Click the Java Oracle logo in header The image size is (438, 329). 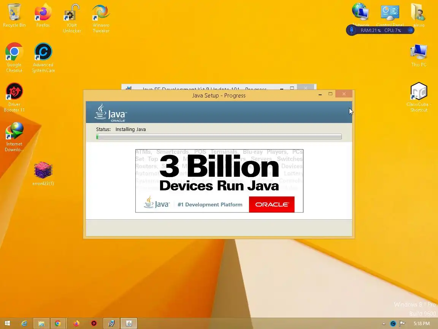pyautogui.click(x=111, y=112)
